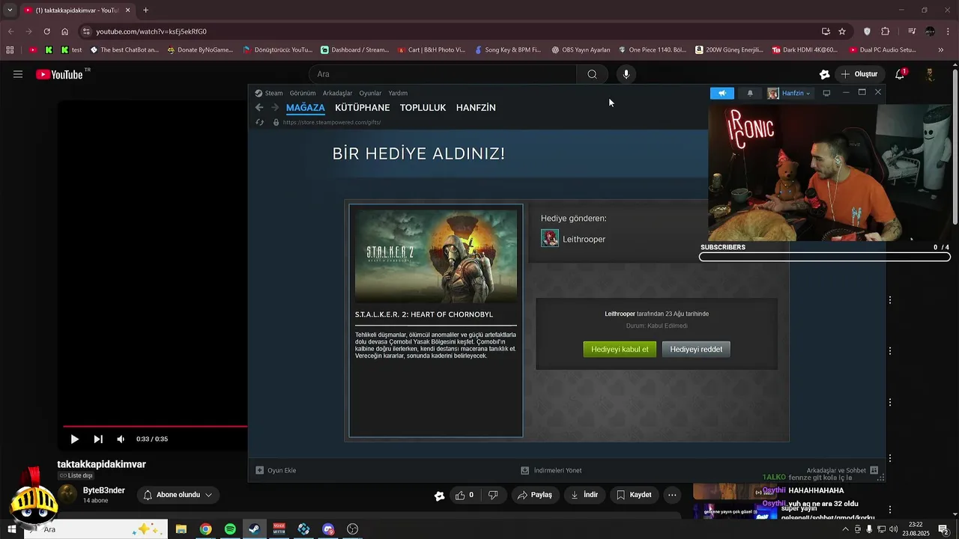The width and height of the screenshot is (959, 539).
Task: Like the video with thumbs up
Action: coord(465,495)
